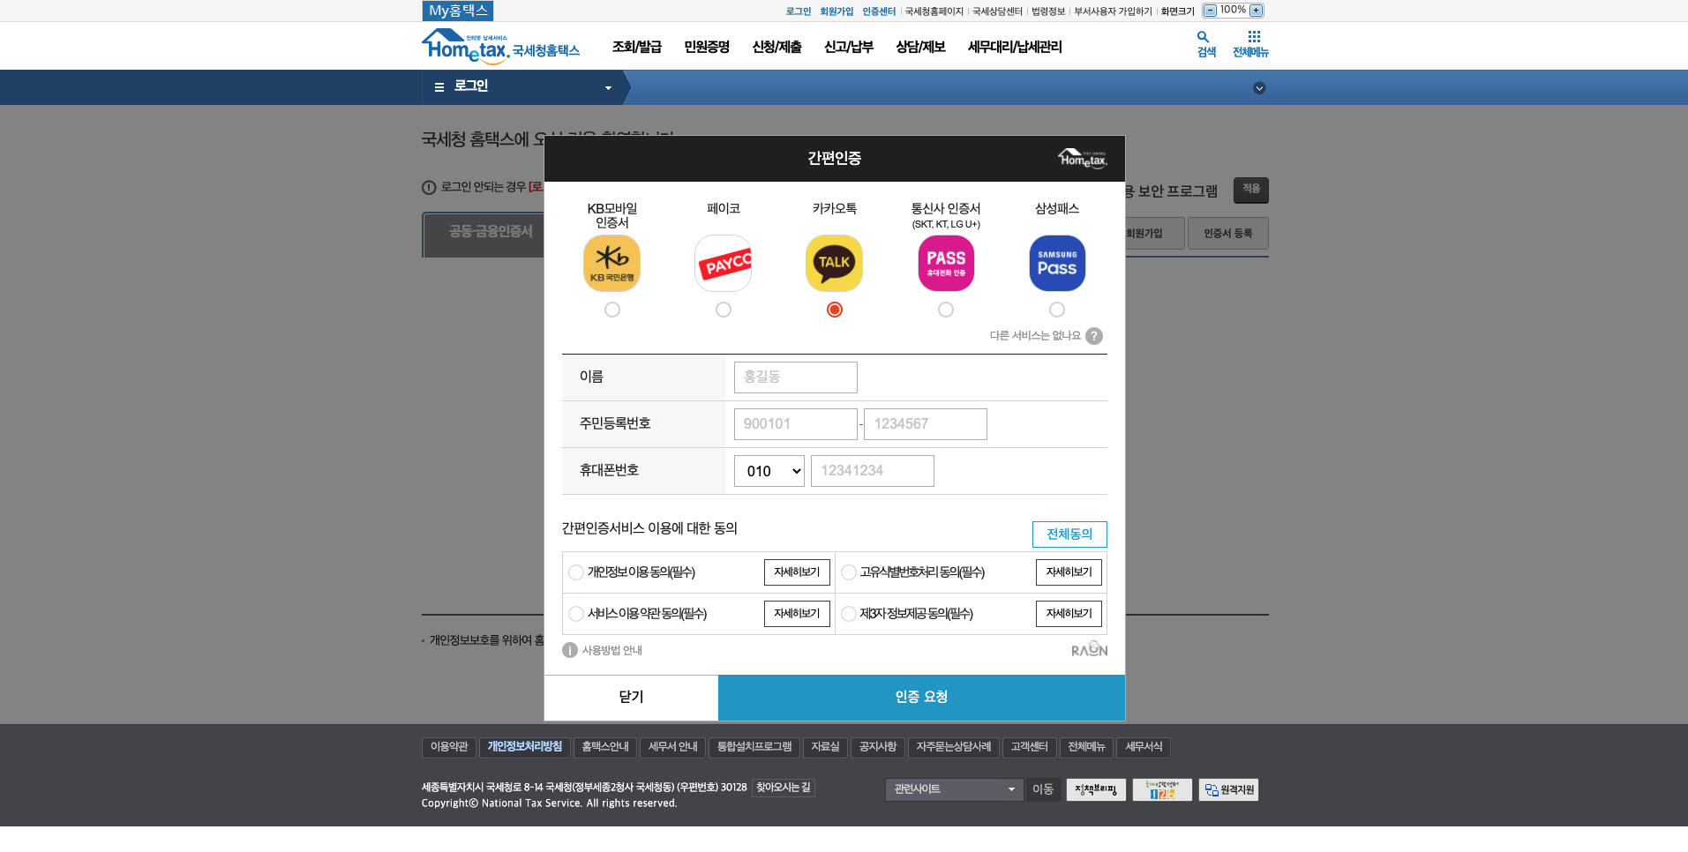Open the 관련사이트 dropdown
Screen dimensions: 1688x852
(954, 789)
